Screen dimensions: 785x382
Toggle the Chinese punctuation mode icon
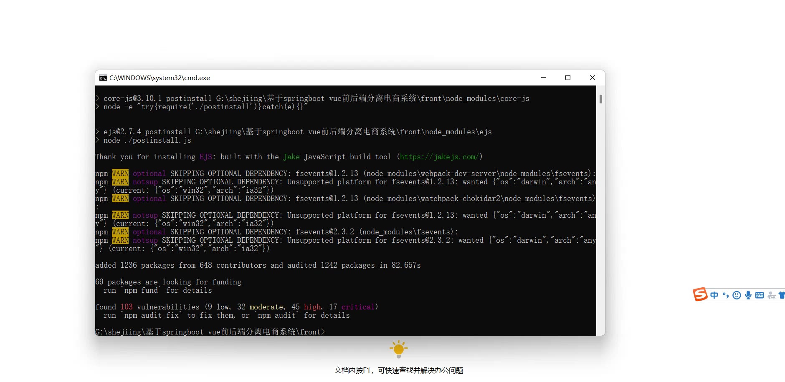[726, 295]
